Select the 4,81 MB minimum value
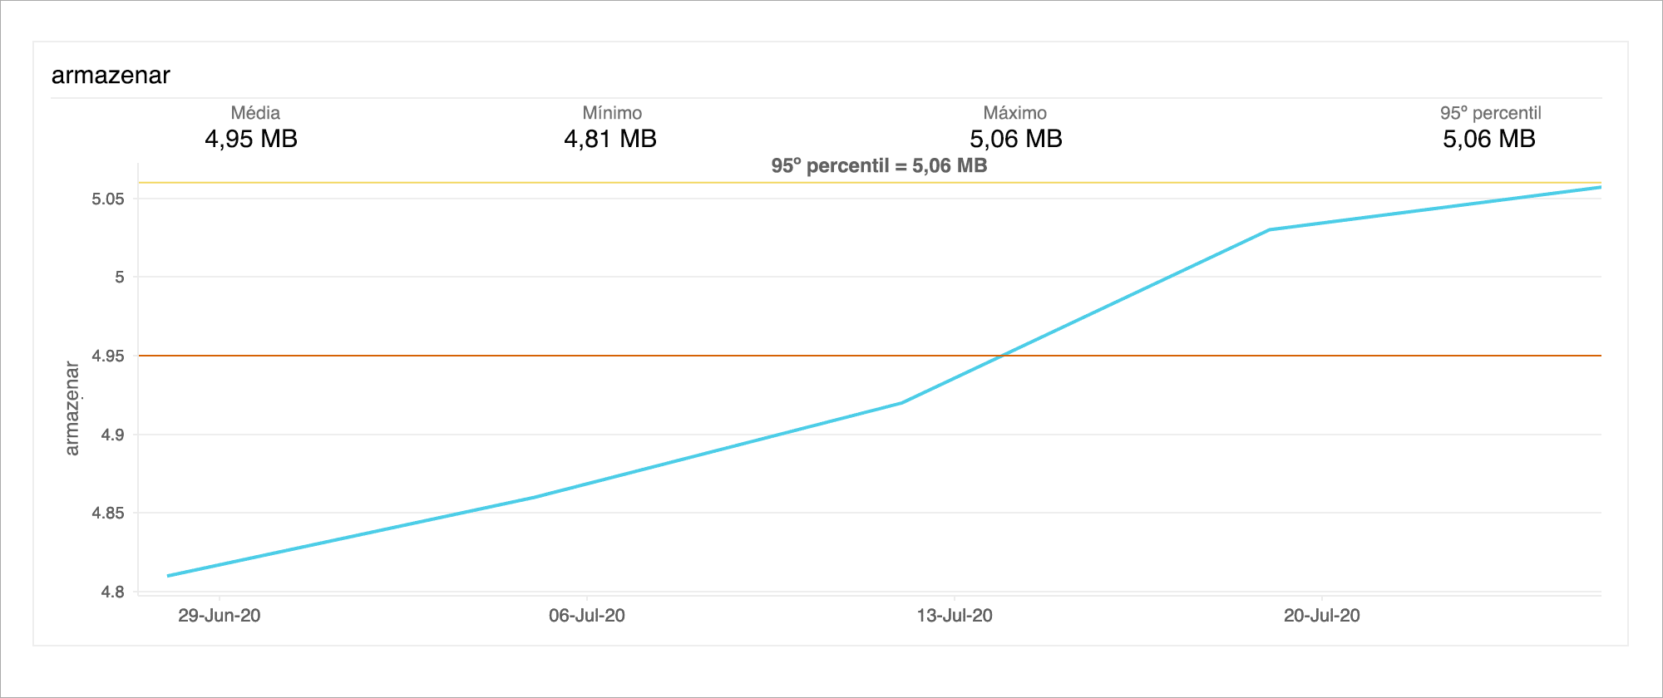 [x=610, y=139]
